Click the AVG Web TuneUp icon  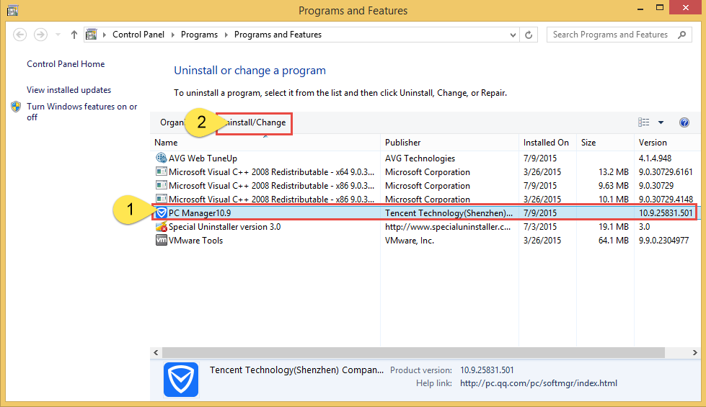(x=162, y=158)
